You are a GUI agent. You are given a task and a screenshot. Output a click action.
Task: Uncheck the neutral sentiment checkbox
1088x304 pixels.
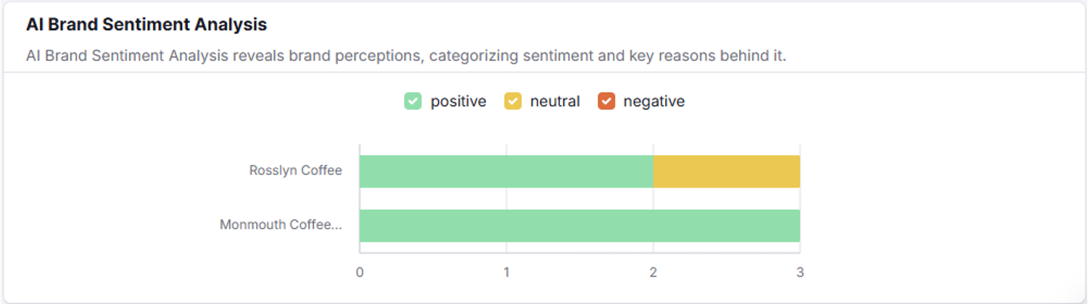tap(513, 101)
